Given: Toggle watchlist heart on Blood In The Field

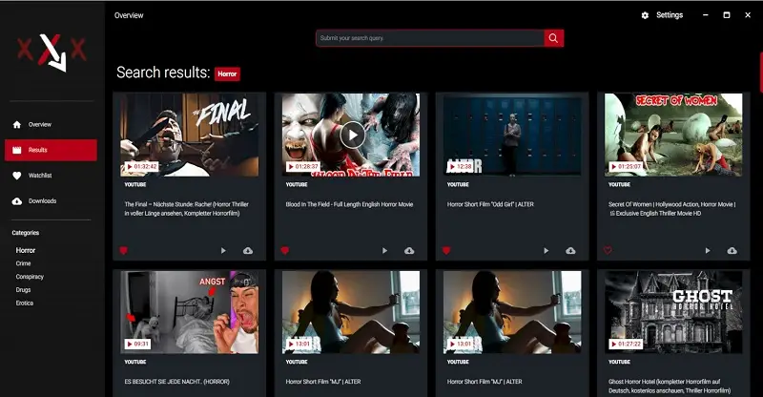Looking at the screenshot, I should (x=285, y=250).
